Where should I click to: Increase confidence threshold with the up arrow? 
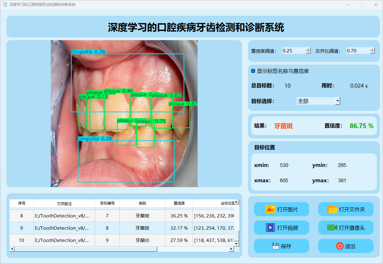pyautogui.click(x=308, y=49)
